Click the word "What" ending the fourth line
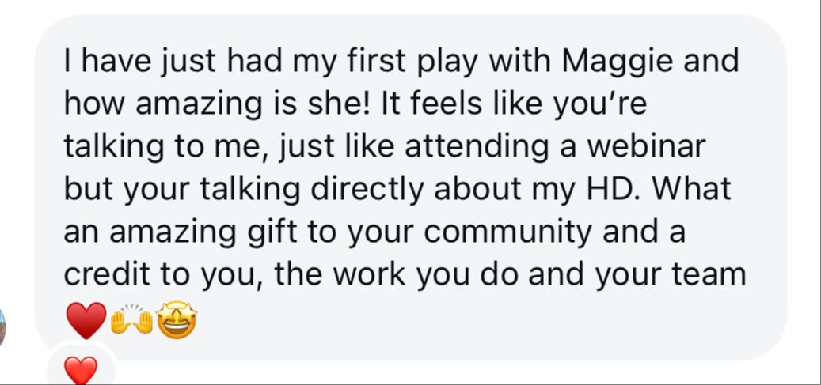The height and width of the screenshot is (385, 821). pos(694,190)
